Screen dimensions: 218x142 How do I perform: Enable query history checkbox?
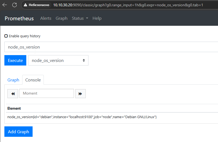pyautogui.click(x=6, y=36)
